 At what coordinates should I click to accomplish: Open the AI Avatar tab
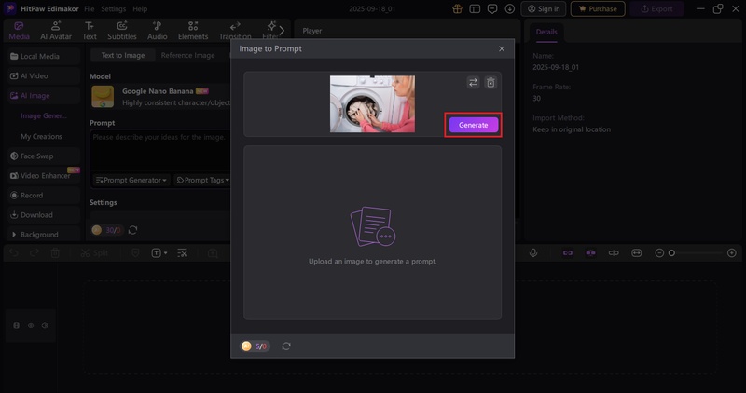coord(56,31)
